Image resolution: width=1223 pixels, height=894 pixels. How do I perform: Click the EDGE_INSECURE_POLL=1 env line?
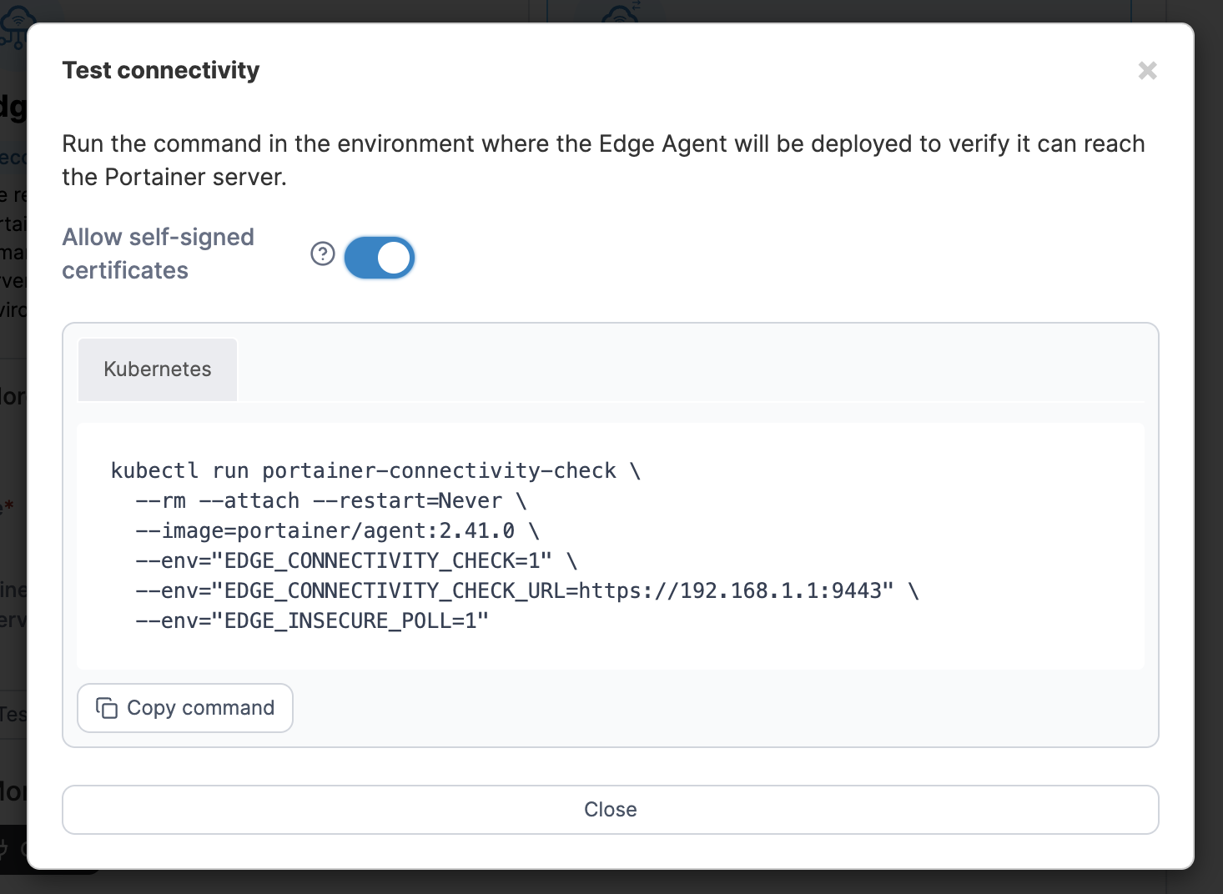coord(312,620)
